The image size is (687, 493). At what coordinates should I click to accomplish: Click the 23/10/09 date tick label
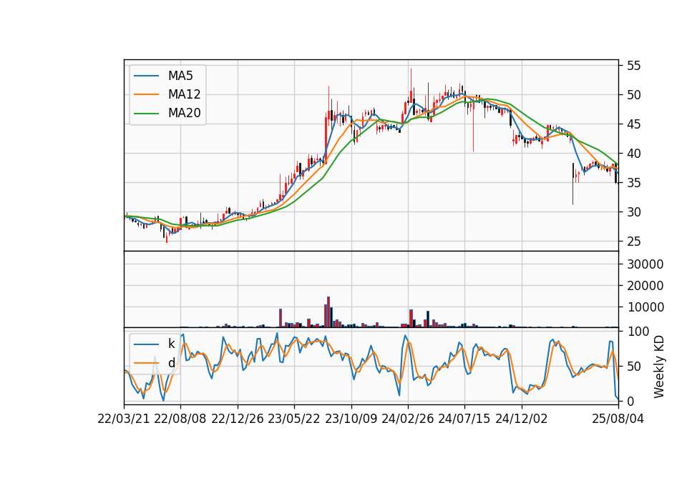(x=351, y=419)
